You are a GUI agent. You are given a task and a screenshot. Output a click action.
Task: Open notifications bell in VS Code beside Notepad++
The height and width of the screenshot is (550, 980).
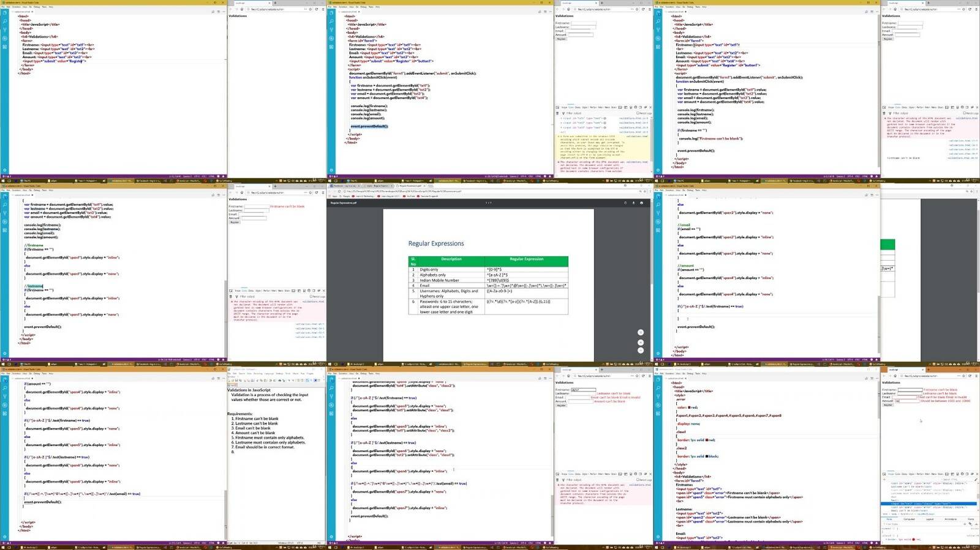pyautogui.click(x=222, y=543)
